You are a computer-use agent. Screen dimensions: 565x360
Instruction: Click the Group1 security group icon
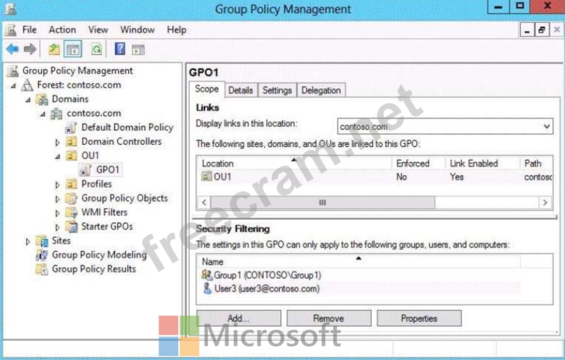(207, 275)
